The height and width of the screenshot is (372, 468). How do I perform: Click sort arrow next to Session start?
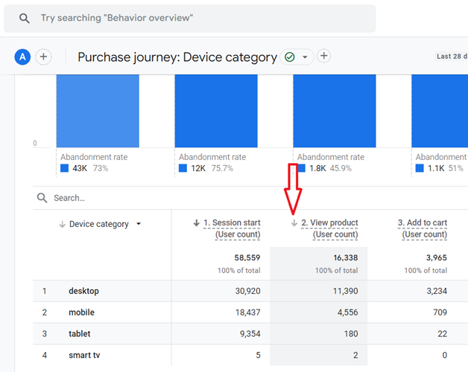197,222
